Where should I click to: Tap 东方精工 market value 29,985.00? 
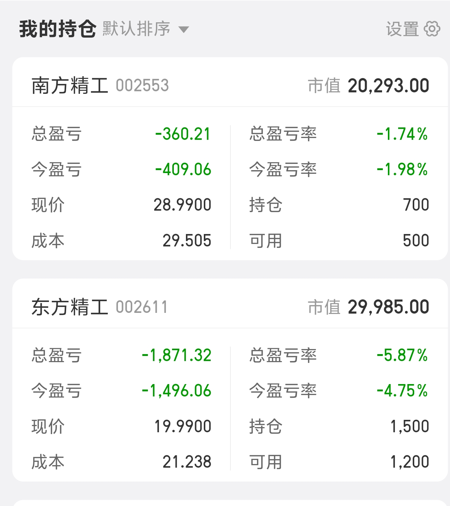pos(389,307)
